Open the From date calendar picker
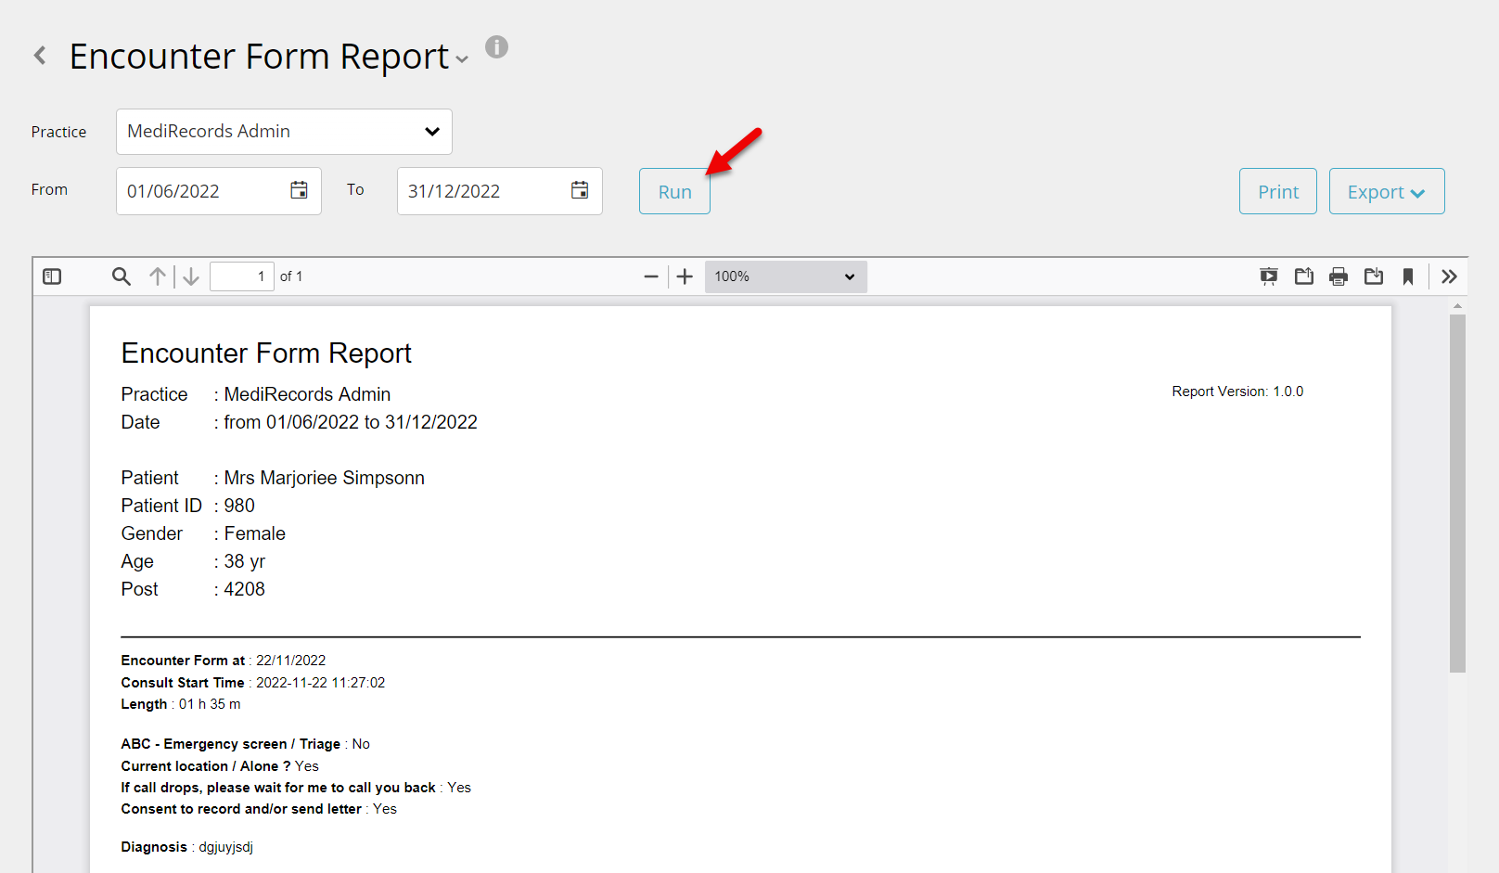 click(x=299, y=190)
